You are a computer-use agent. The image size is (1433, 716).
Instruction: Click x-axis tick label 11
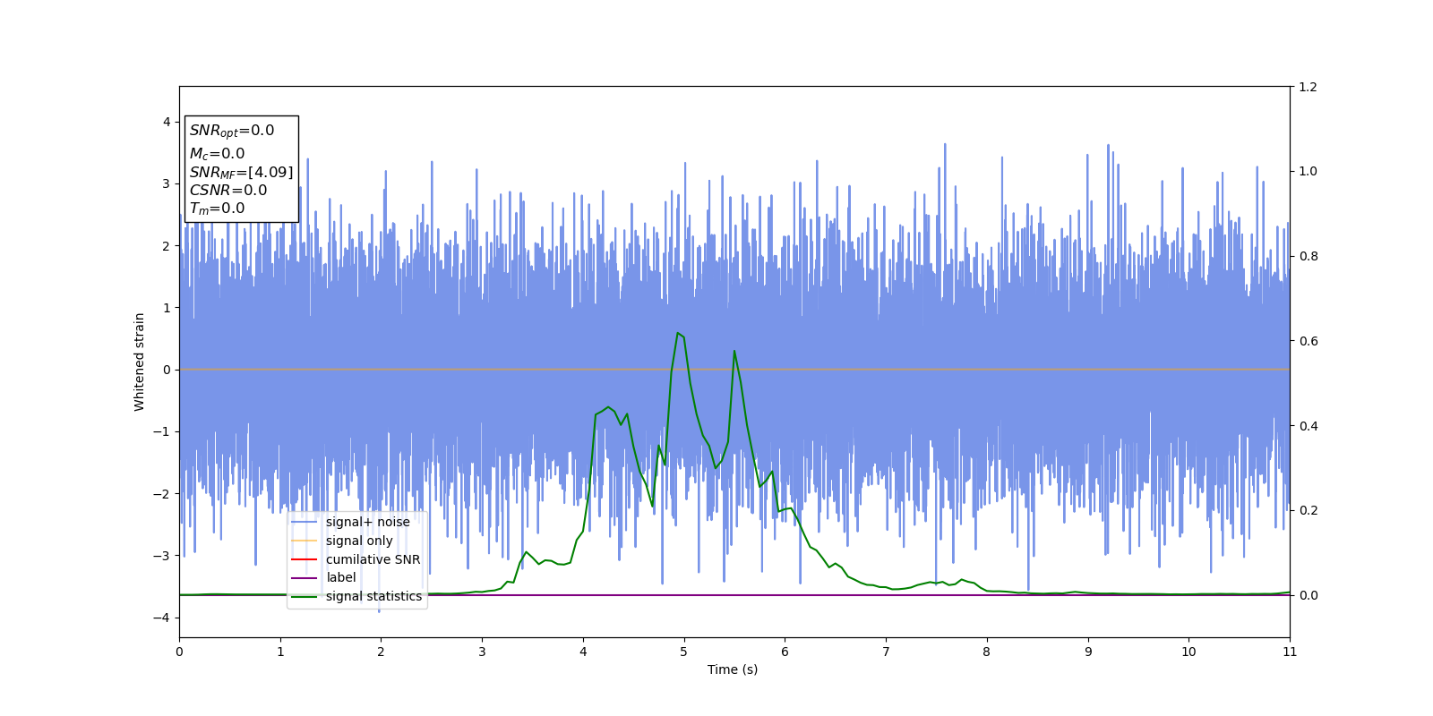click(1290, 652)
